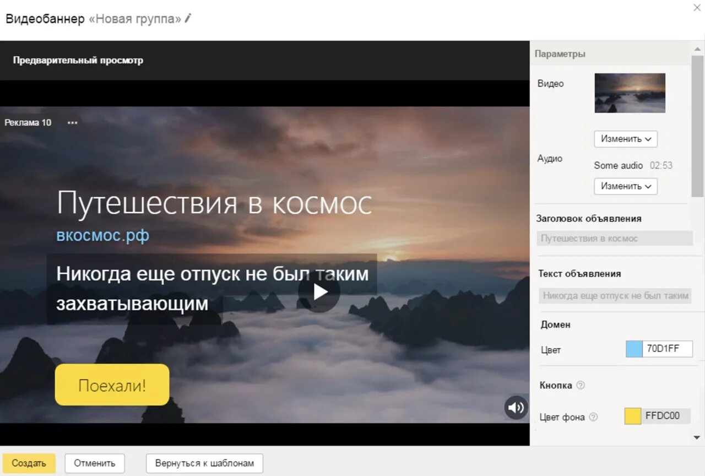Mute the preview sound with the speaker icon
This screenshot has height=476, width=705.
516,408
